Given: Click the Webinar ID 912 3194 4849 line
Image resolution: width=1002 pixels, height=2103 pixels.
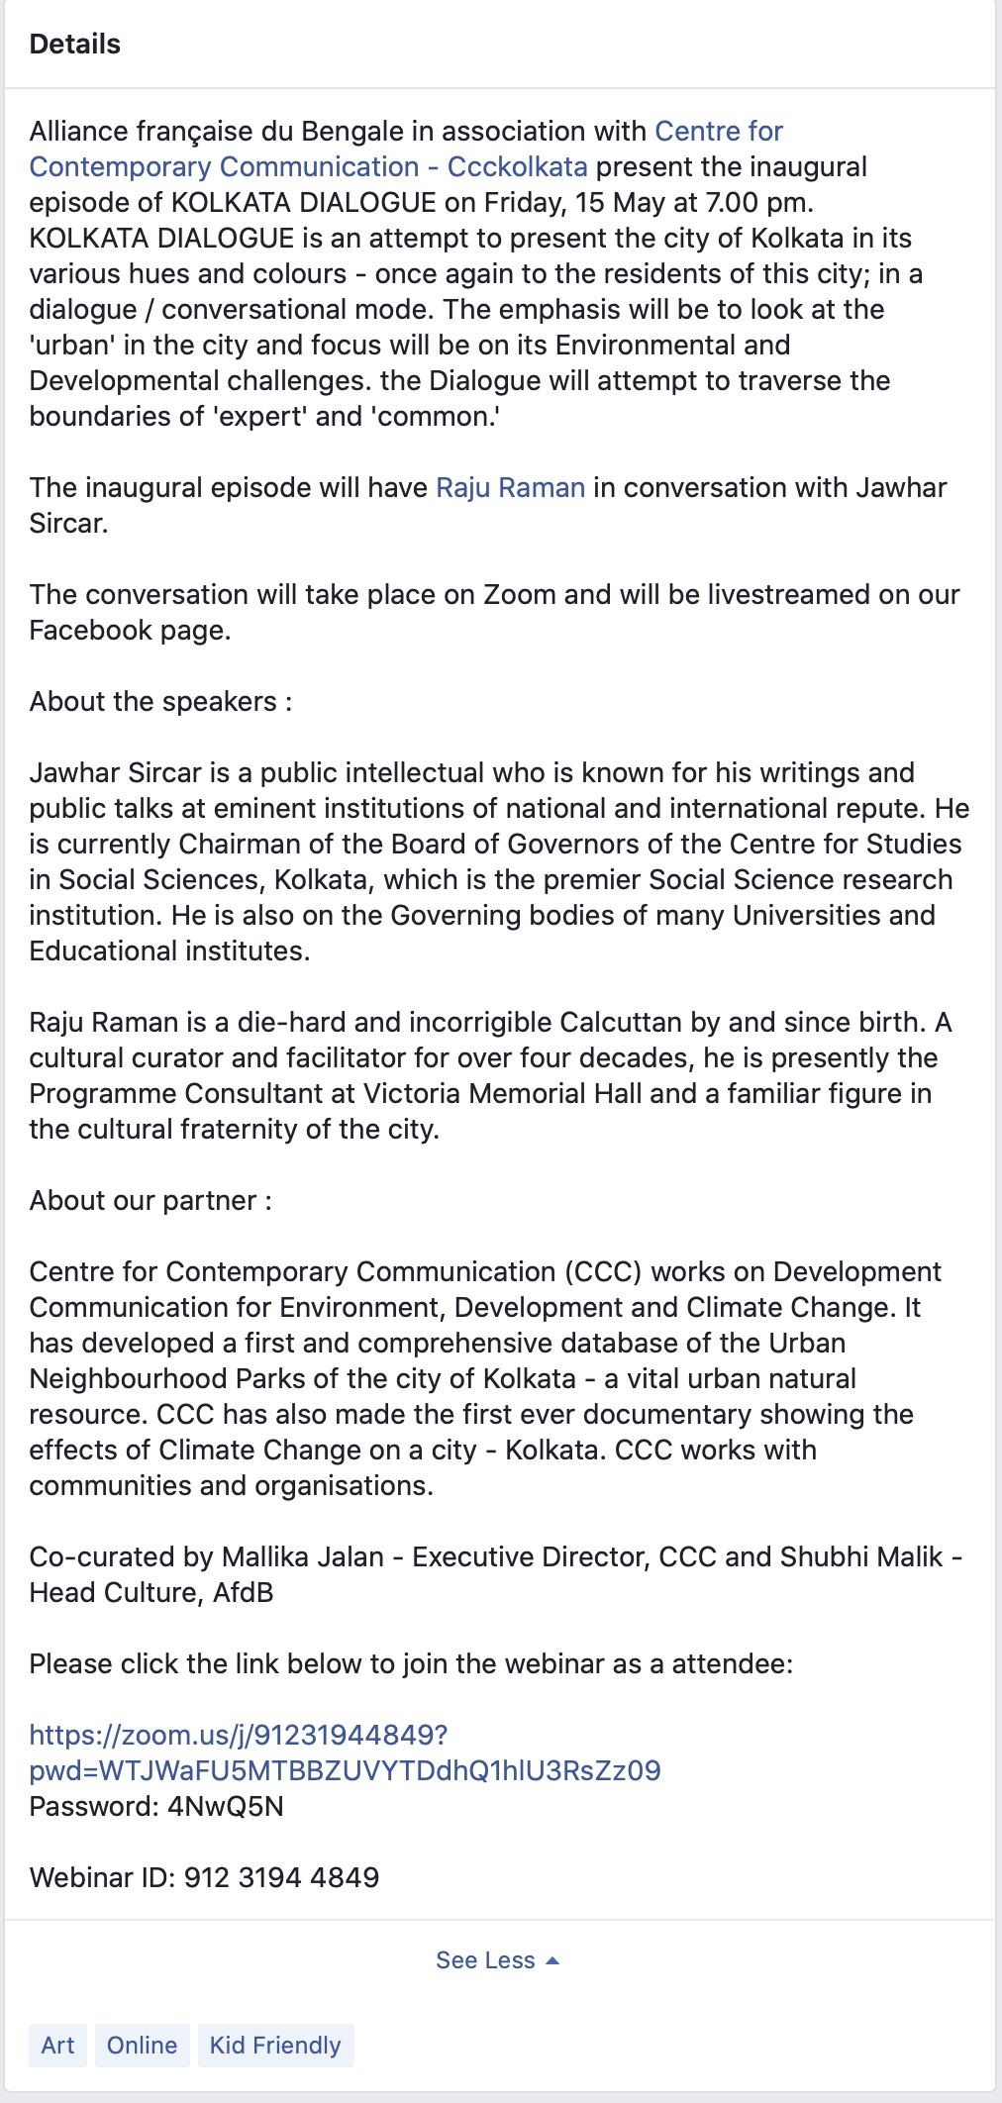Looking at the screenshot, I should click(205, 1877).
